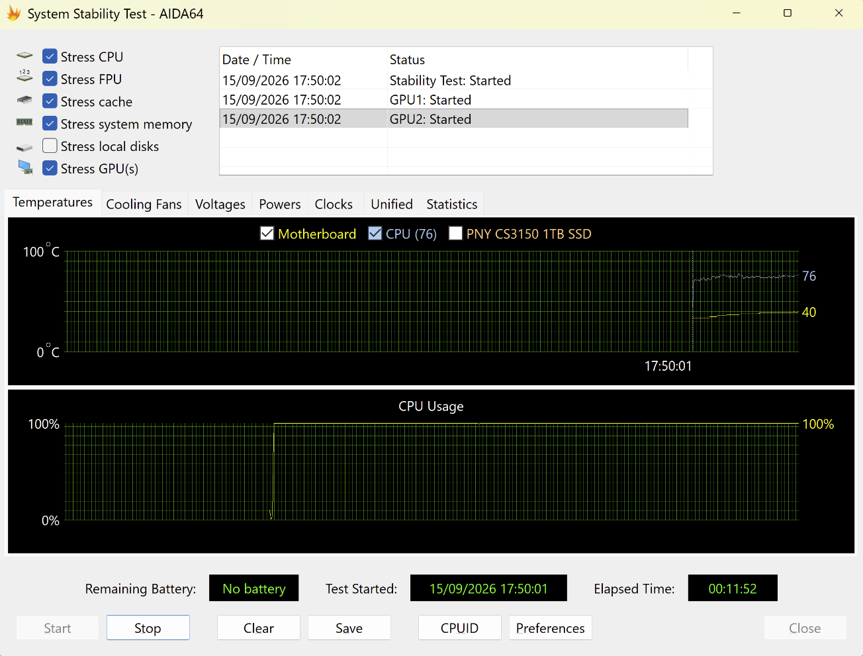Screen dimensions: 863x656
Task: Enable the Stress local disks checkbox
Action: pos(50,146)
